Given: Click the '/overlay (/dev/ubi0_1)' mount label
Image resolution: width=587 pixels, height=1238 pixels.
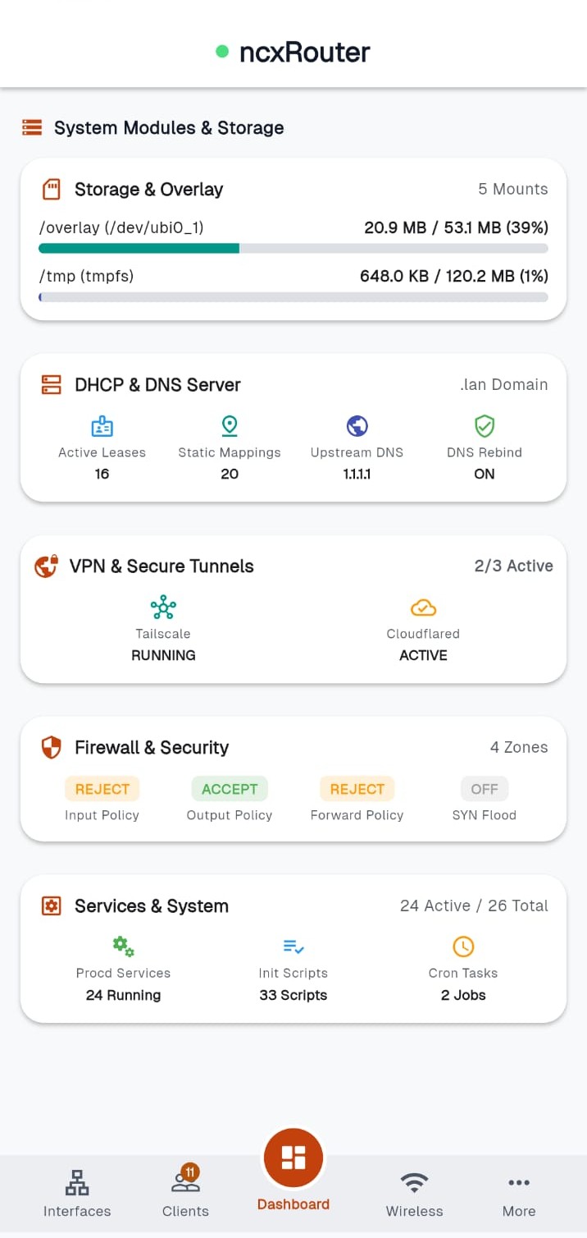Looking at the screenshot, I should pyautogui.click(x=121, y=227).
